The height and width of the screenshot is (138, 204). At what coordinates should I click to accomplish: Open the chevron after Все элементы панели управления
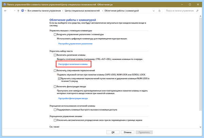(63, 11)
